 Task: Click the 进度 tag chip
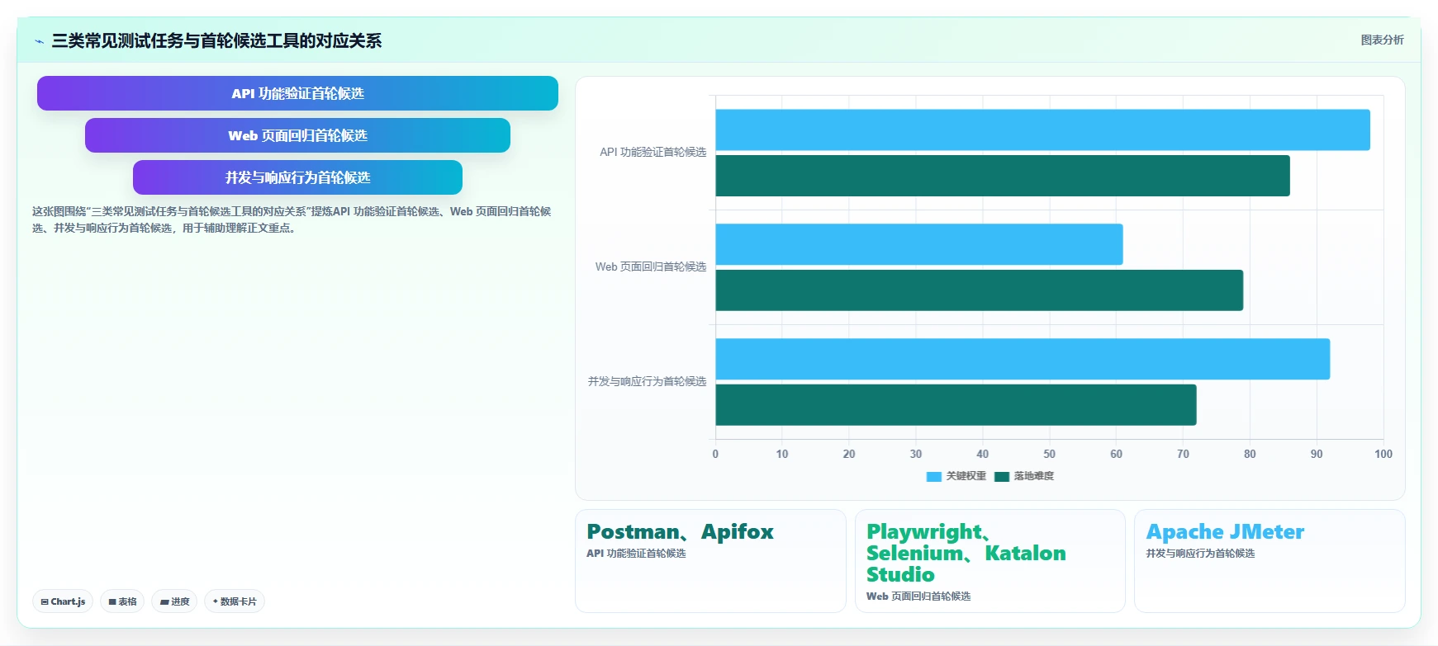pyautogui.click(x=174, y=601)
